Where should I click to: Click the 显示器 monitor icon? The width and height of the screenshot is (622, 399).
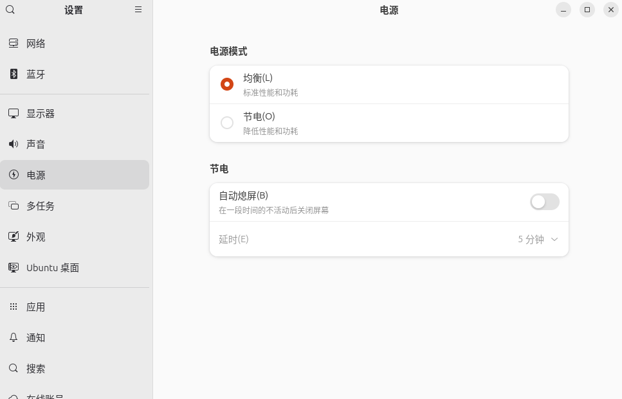point(14,113)
